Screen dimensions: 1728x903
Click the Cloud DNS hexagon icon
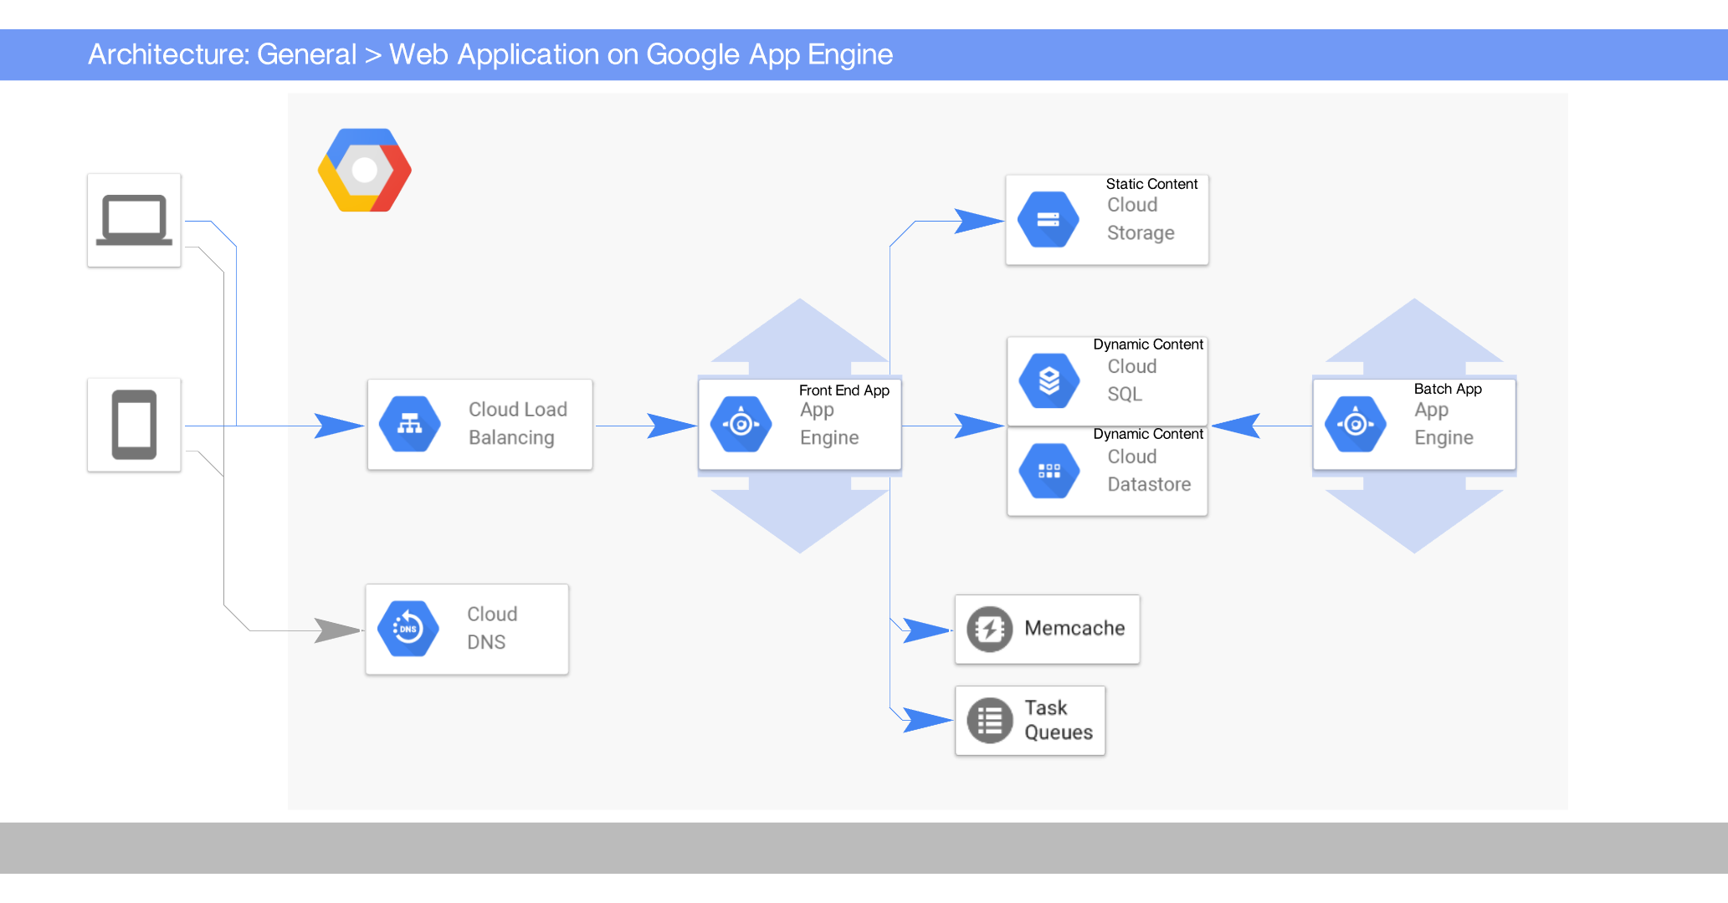click(408, 629)
